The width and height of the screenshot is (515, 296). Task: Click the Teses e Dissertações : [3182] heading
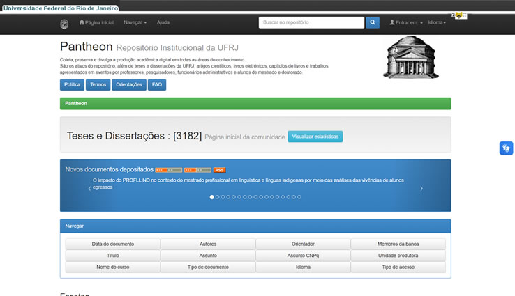tap(135, 136)
